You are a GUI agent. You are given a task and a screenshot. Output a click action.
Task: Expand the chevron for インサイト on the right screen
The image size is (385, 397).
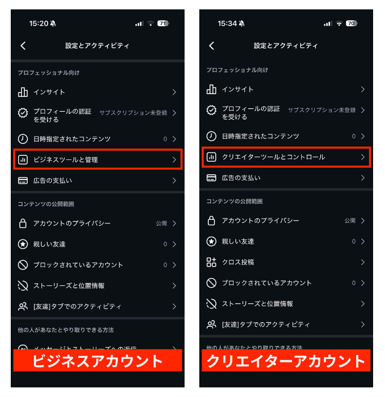pyautogui.click(x=363, y=90)
